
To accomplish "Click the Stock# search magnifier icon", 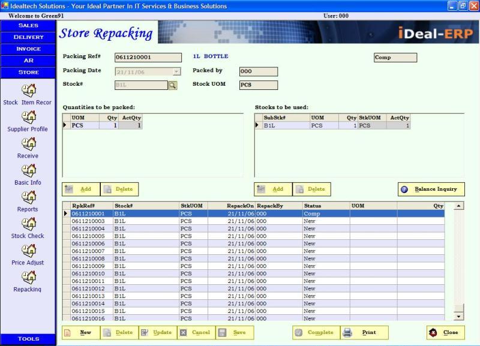I will click(x=173, y=85).
